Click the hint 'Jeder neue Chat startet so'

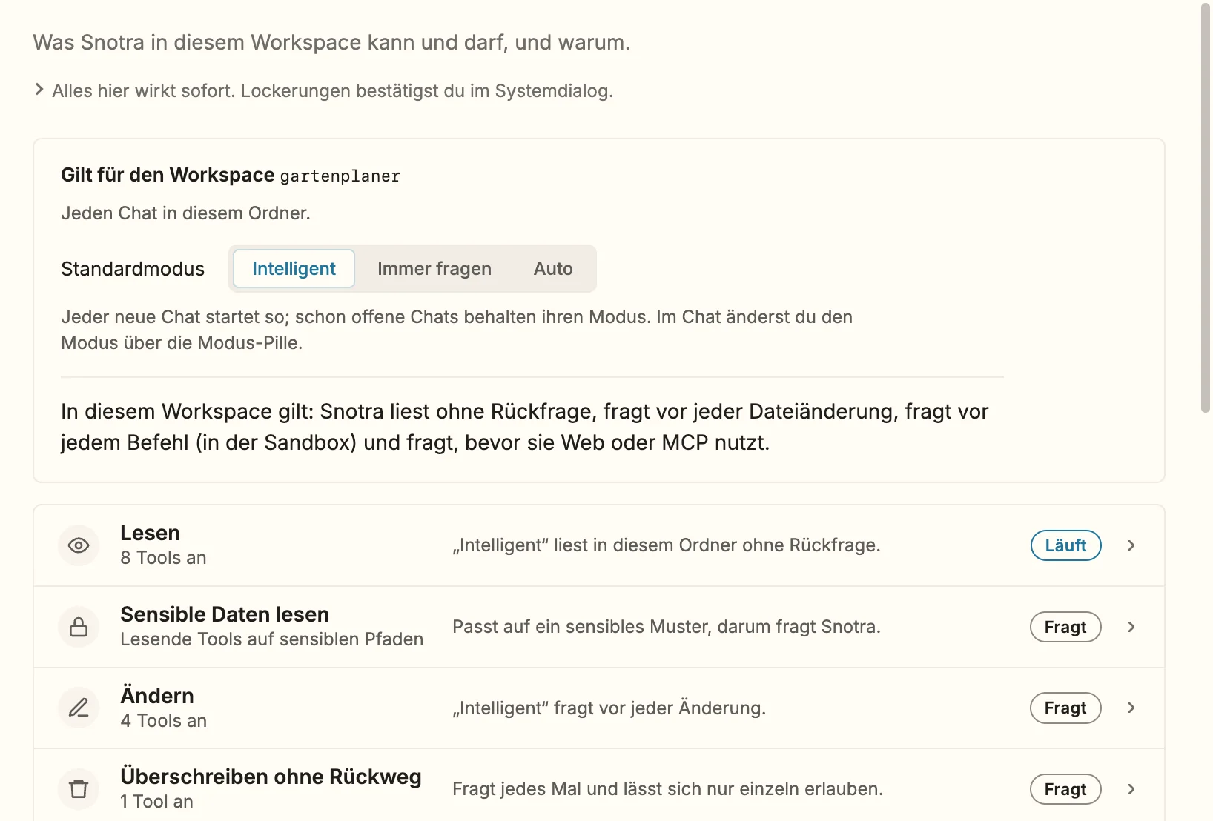(x=457, y=330)
